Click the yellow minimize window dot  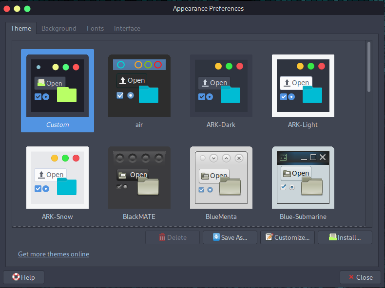coord(17,9)
